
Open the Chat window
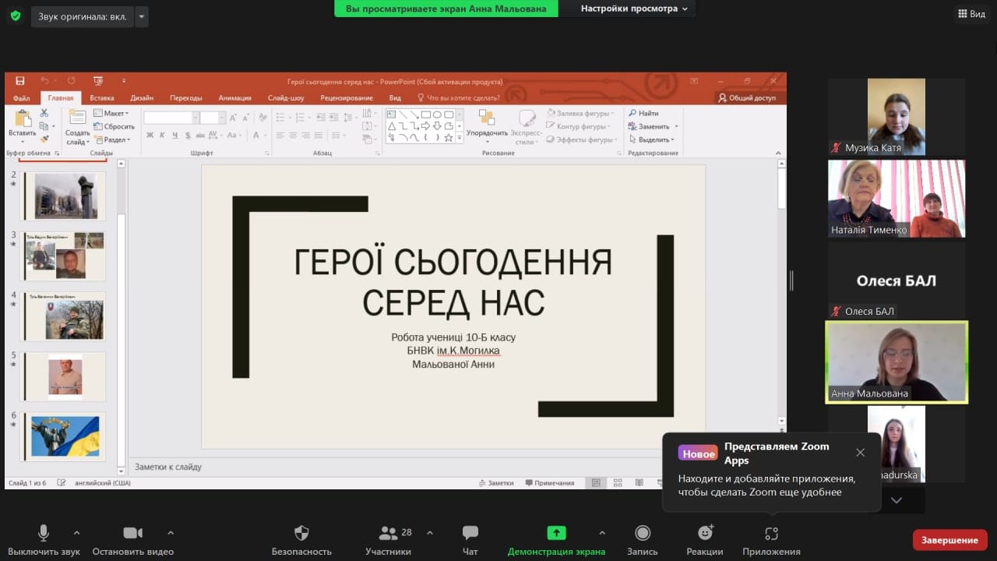470,534
